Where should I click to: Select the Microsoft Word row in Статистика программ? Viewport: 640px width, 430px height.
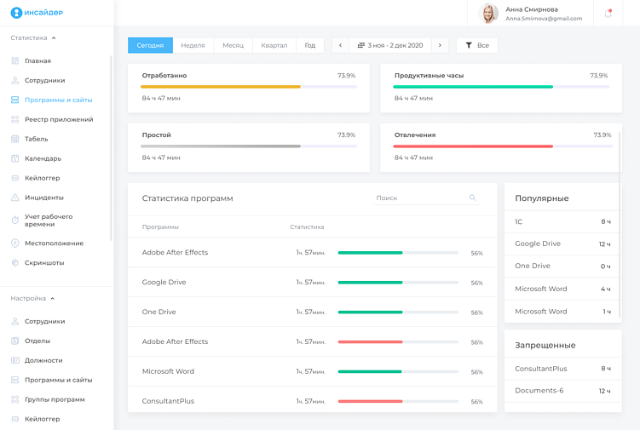(312, 371)
